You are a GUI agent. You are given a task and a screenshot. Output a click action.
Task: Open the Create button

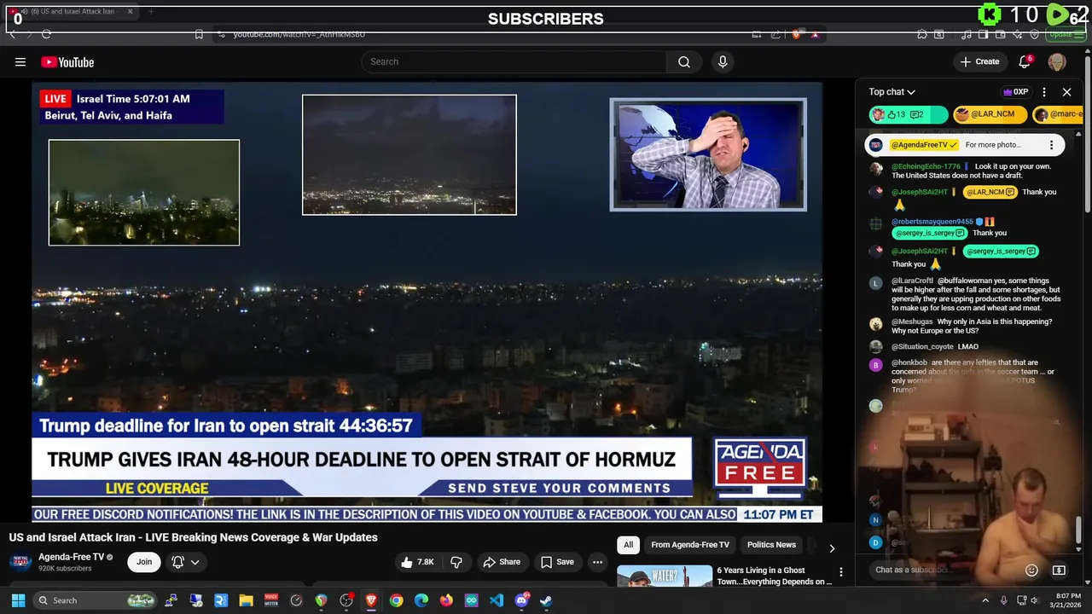pos(979,61)
